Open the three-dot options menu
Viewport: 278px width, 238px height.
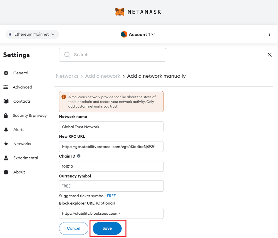click(270, 34)
